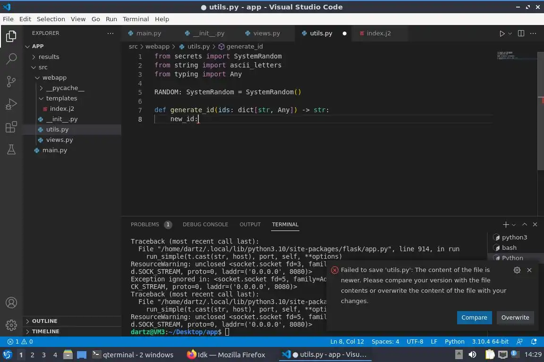
Task: Switch to the views.py editor tab
Action: (266, 33)
